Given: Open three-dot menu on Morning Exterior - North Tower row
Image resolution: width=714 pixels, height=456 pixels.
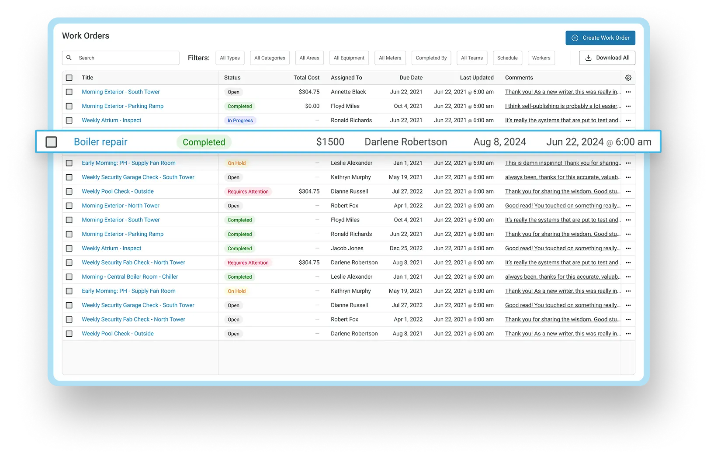Looking at the screenshot, I should (x=628, y=206).
